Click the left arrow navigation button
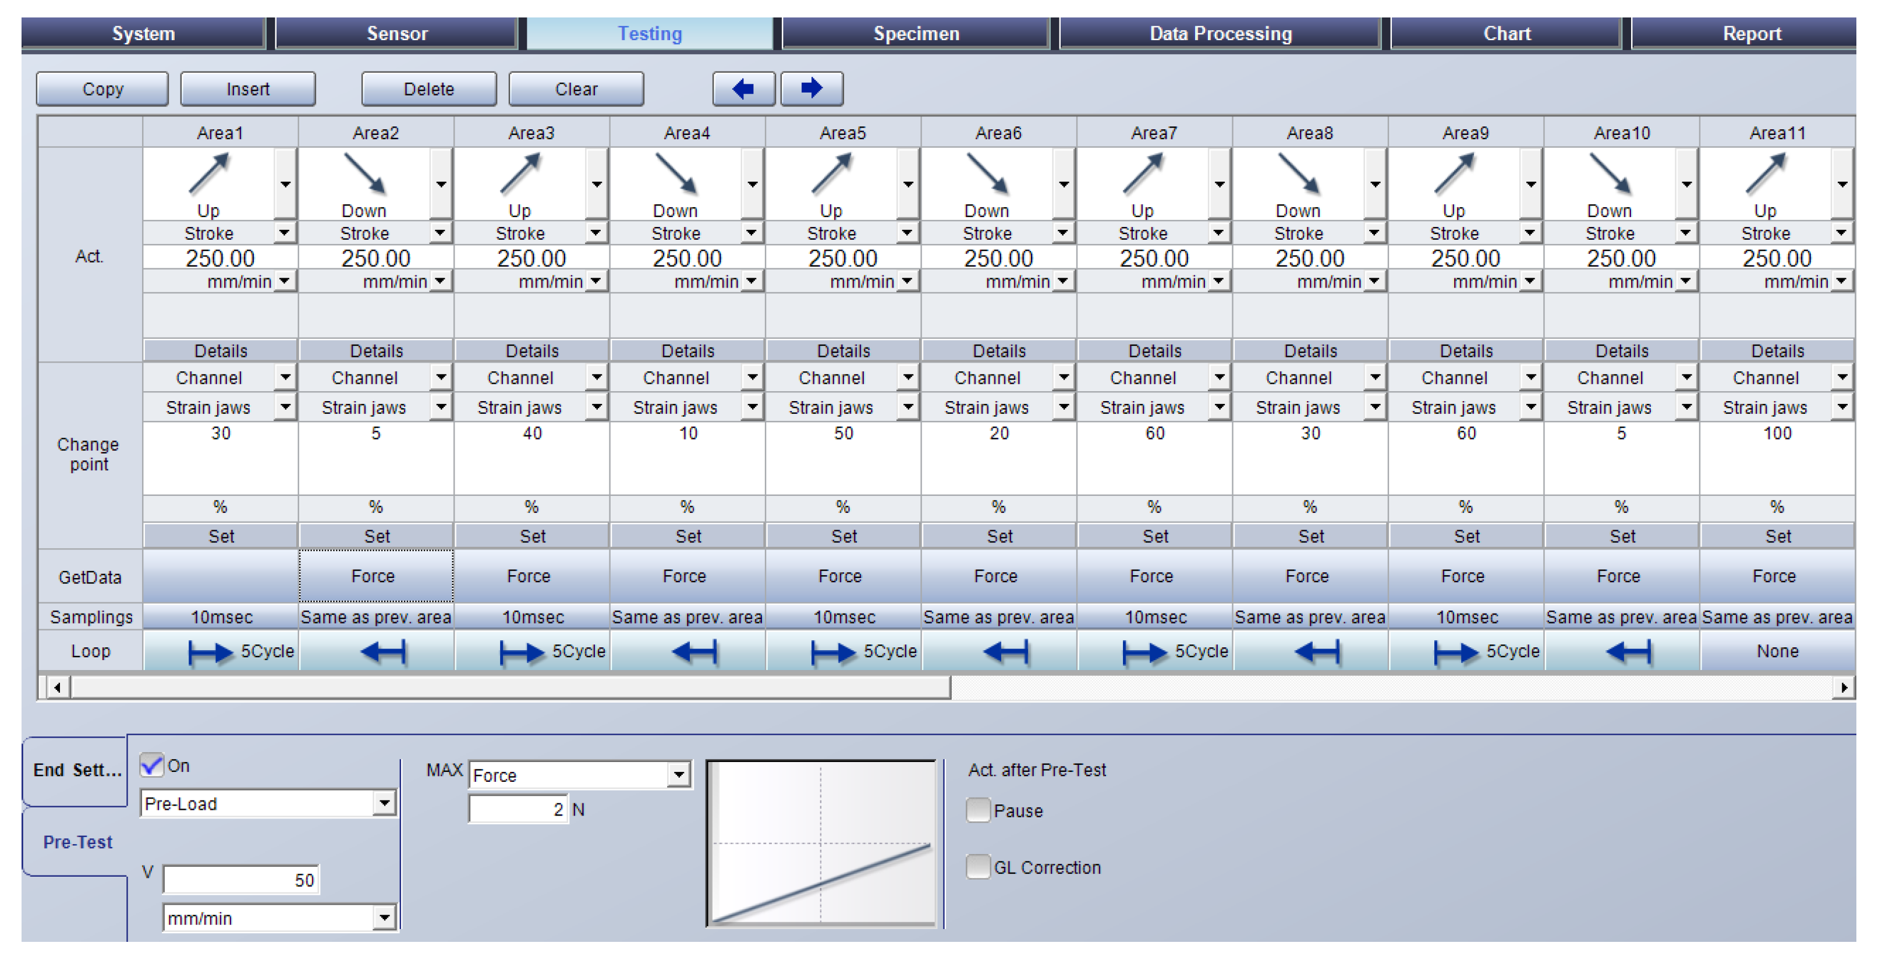 tap(743, 89)
